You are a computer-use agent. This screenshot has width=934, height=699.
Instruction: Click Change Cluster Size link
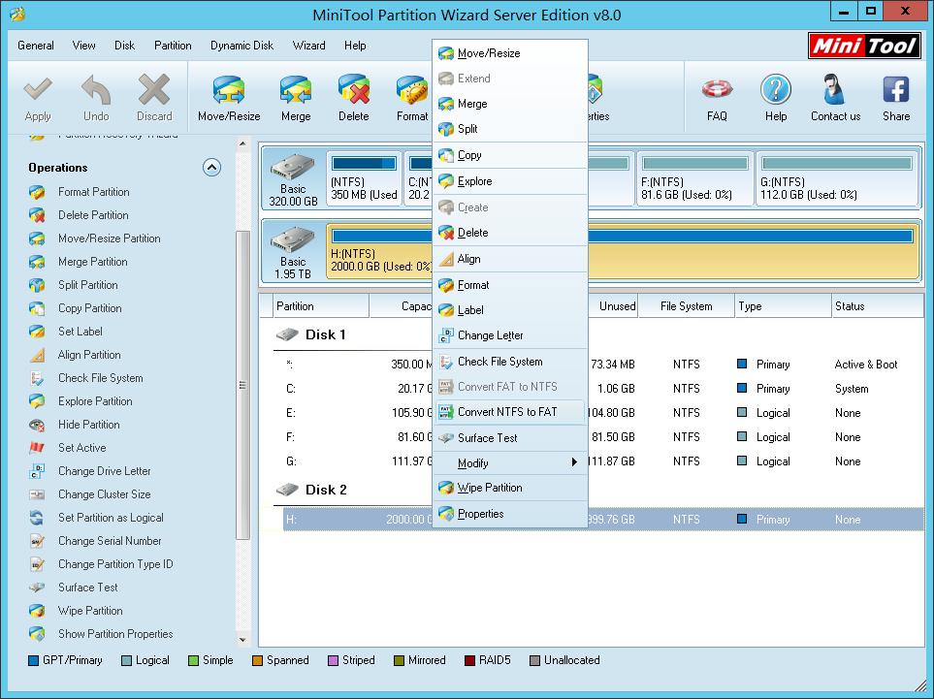(104, 494)
